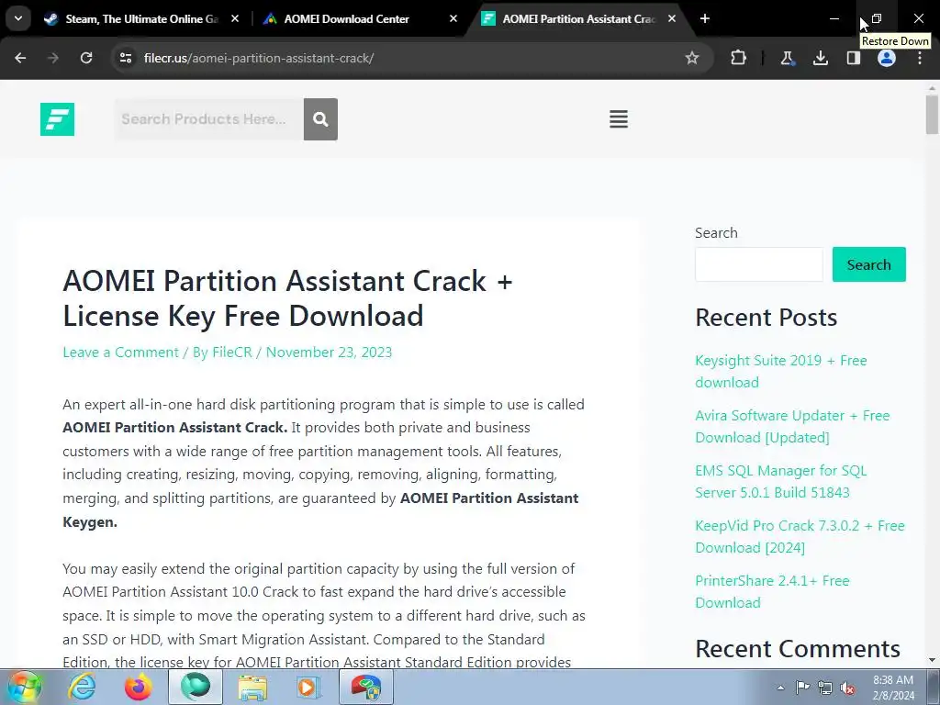Click the green FileCR logo

[x=58, y=119]
